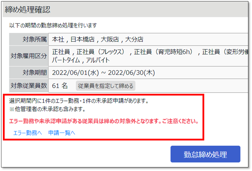Click the 本社, 日本橋店, 大阪店, 大分店 value
The image size is (252, 171).
[97, 39]
